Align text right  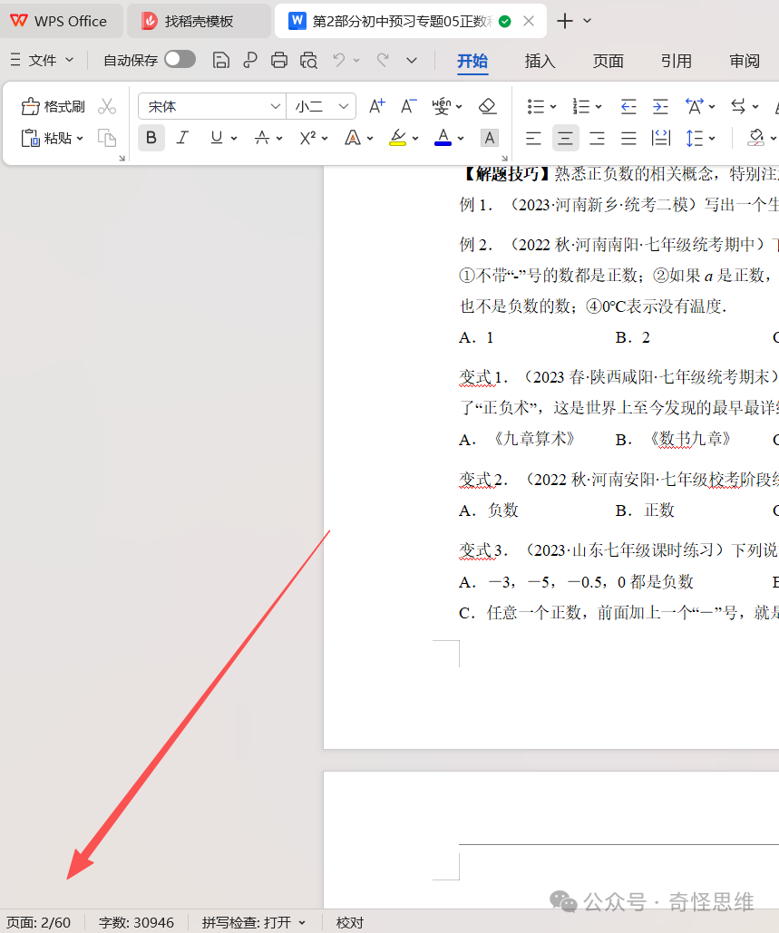597,138
